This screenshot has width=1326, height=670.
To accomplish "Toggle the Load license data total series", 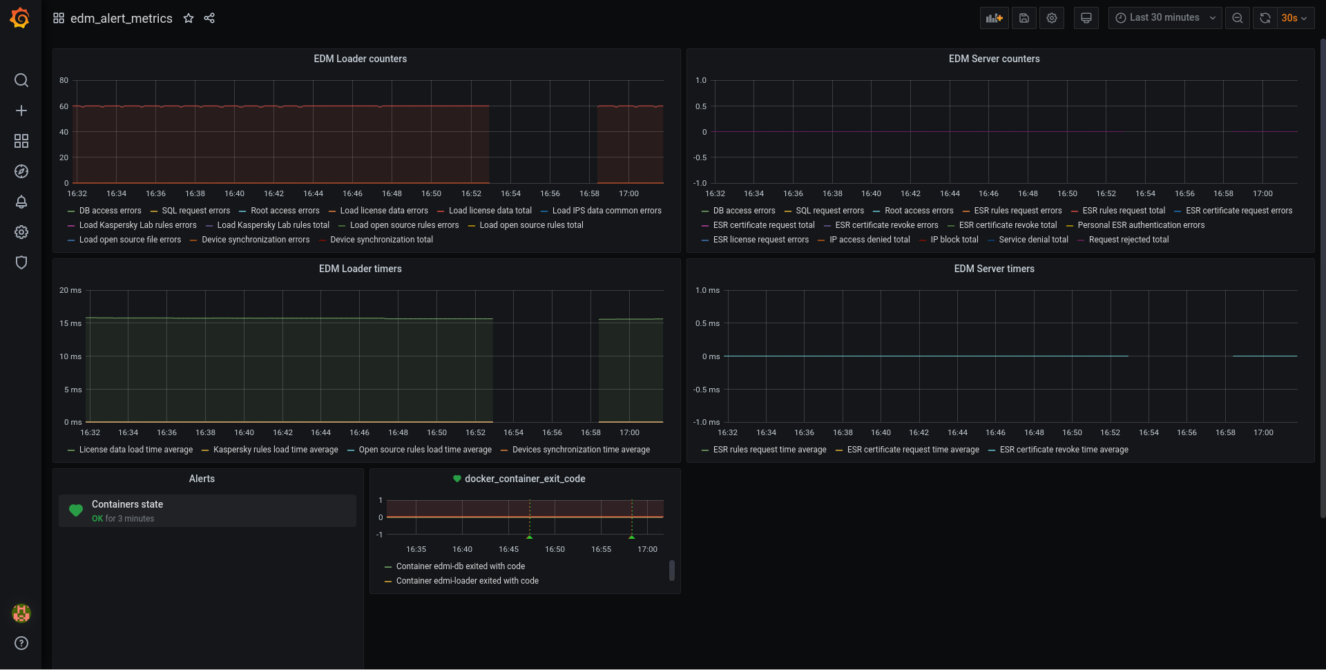I will 490,211.
